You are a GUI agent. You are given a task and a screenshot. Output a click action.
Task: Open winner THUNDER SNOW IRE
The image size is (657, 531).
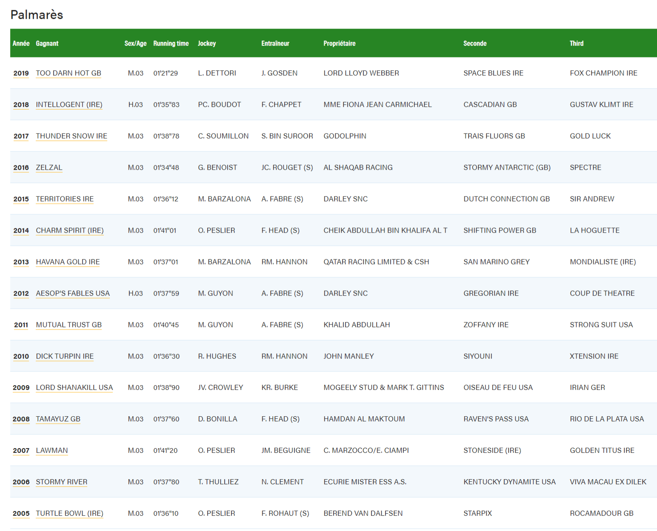pos(71,136)
